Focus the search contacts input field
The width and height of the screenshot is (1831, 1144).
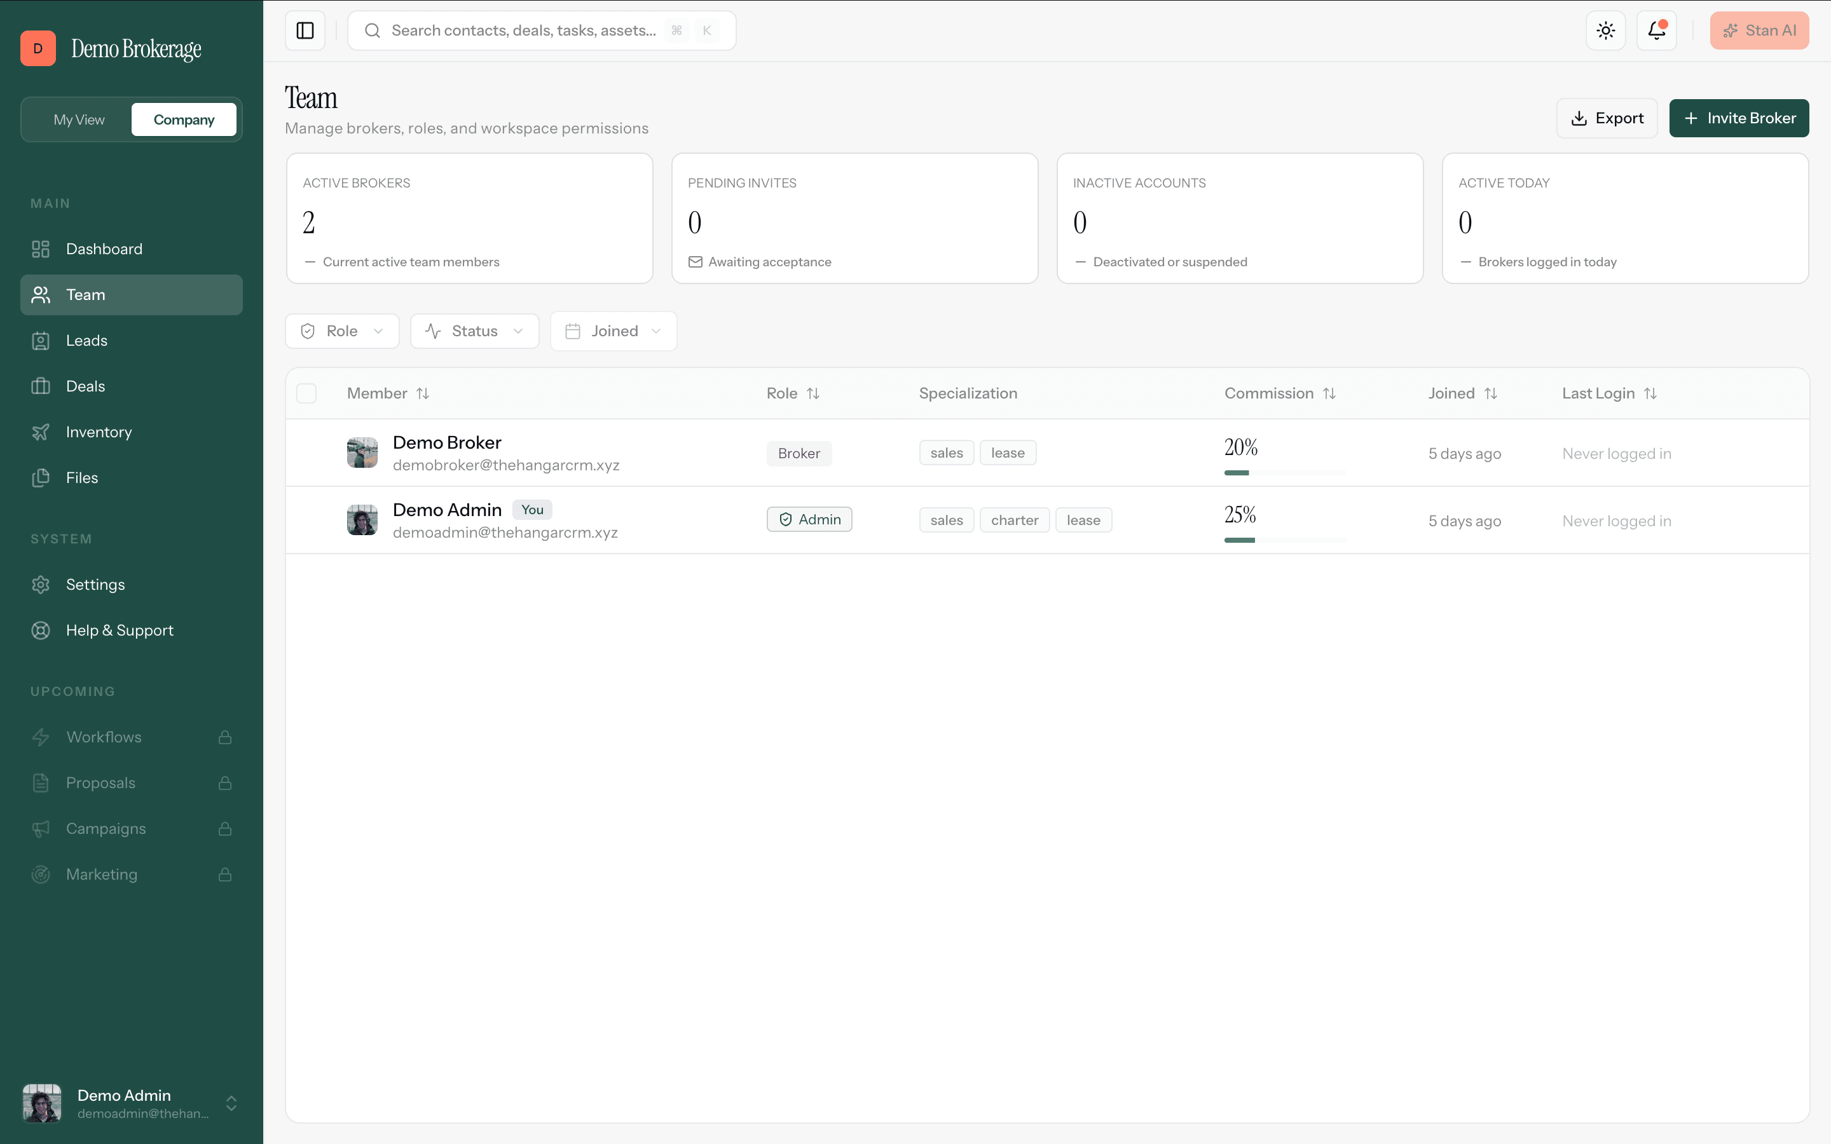pyautogui.click(x=542, y=31)
